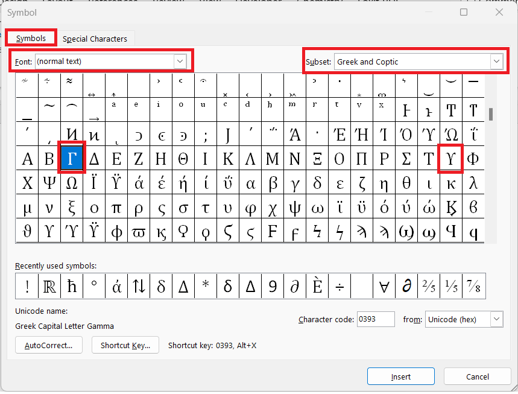Open the 'from' Unicode (hex) dropdown
The width and height of the screenshot is (518, 394).
[x=496, y=319]
